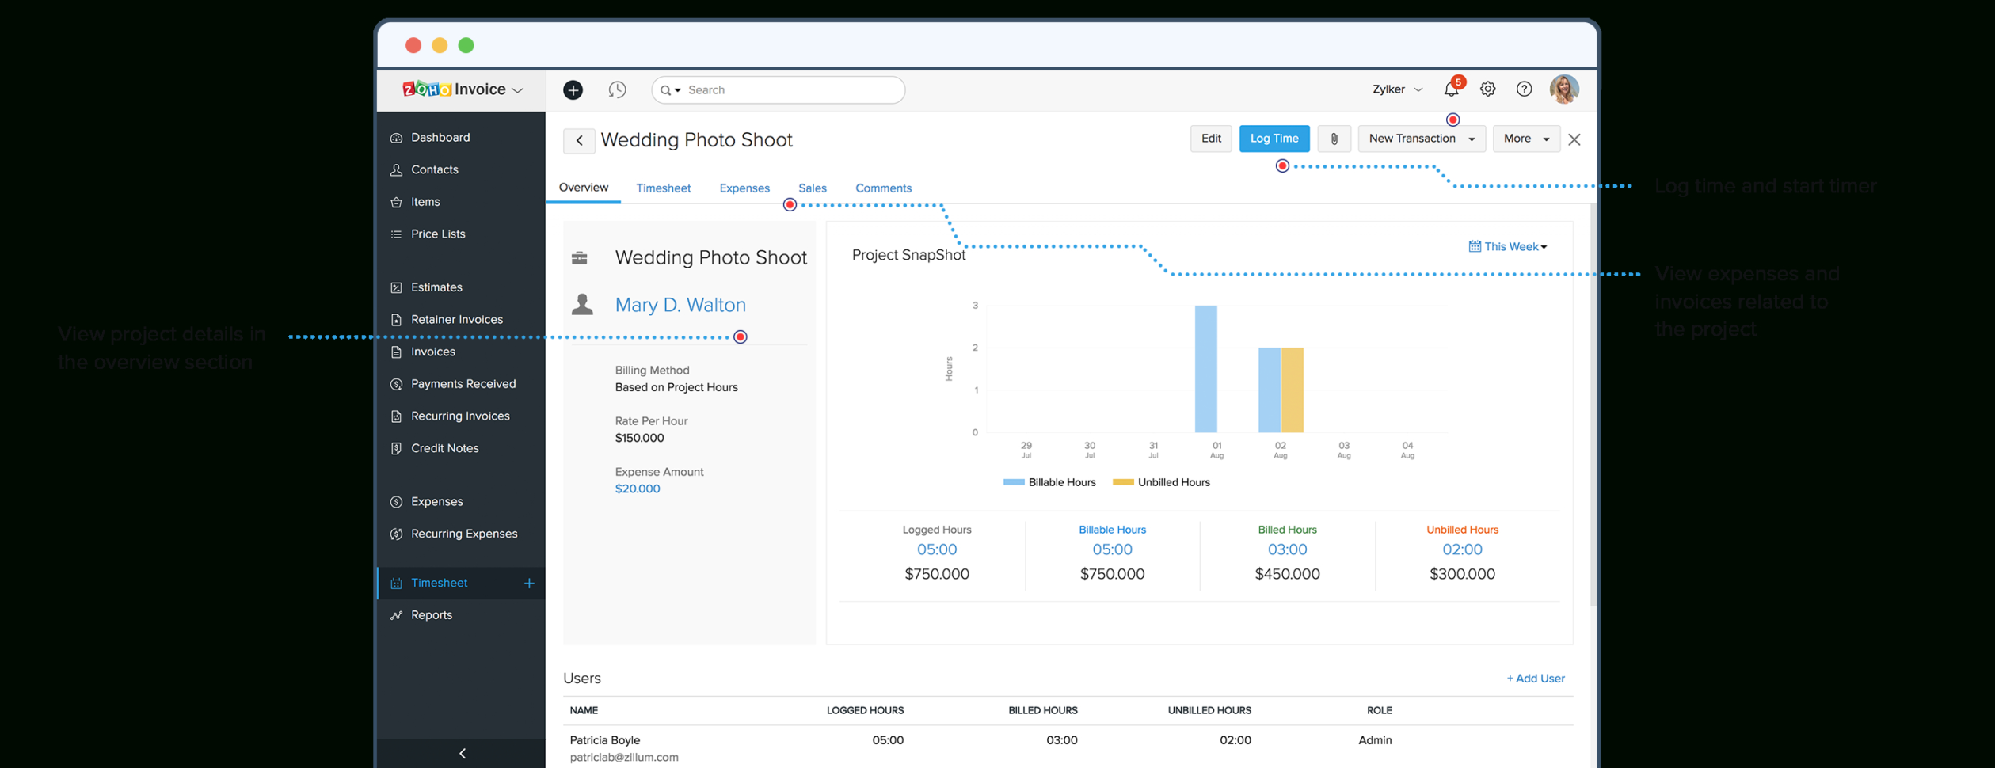View Payments Received
The width and height of the screenshot is (1995, 768).
[x=463, y=383]
